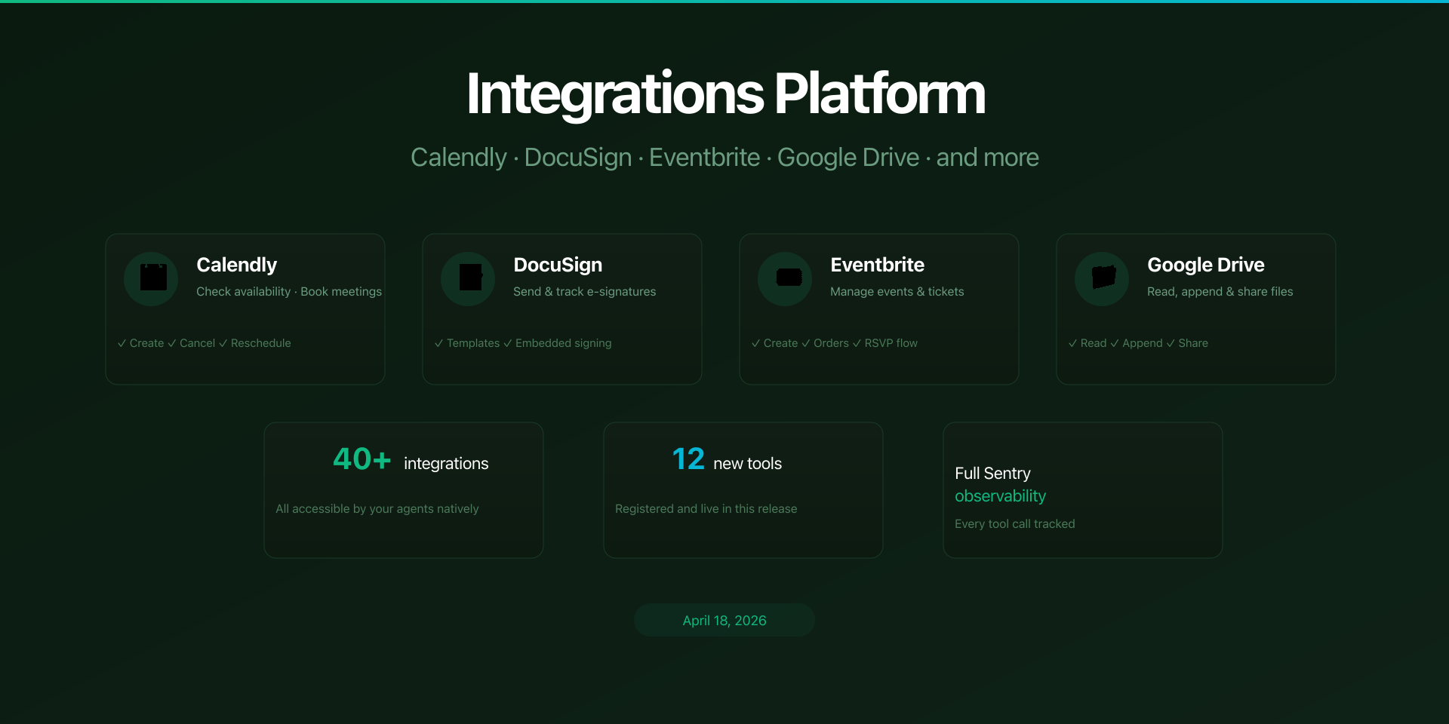The width and height of the screenshot is (1449, 724).
Task: Click 'Read Append Share' feature line
Action: pyautogui.click(x=1138, y=343)
